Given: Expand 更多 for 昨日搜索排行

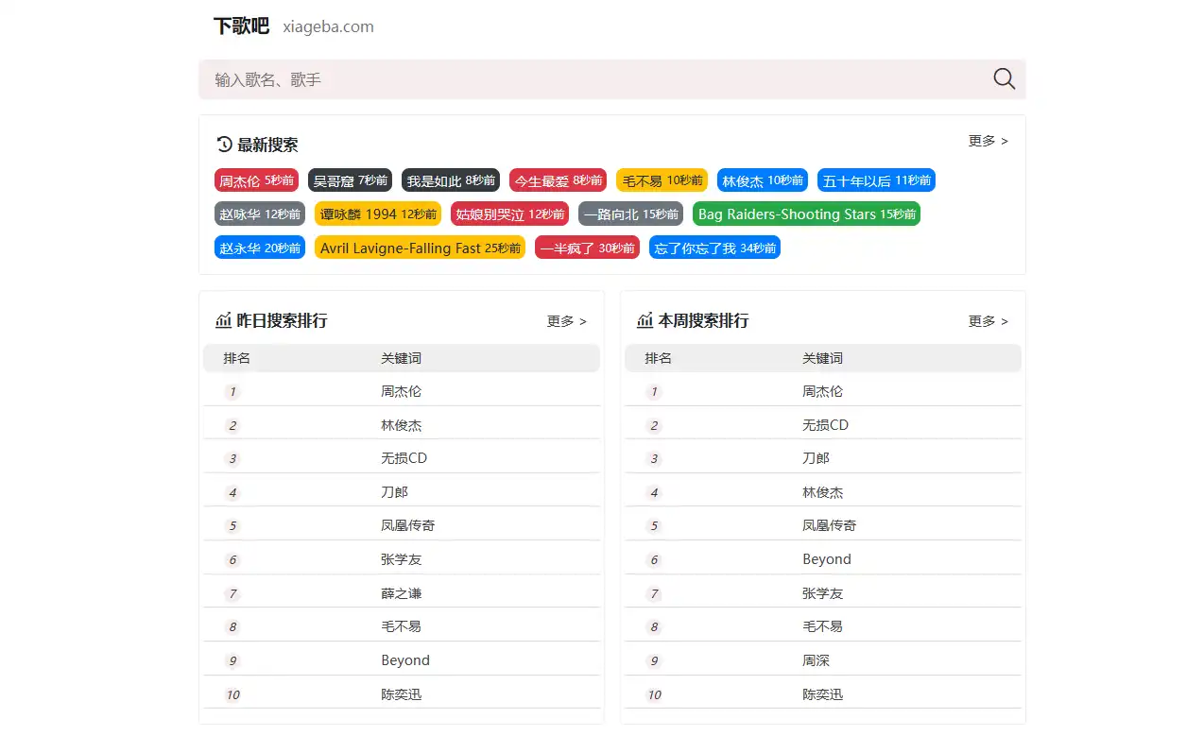Looking at the screenshot, I should click(x=566, y=321).
